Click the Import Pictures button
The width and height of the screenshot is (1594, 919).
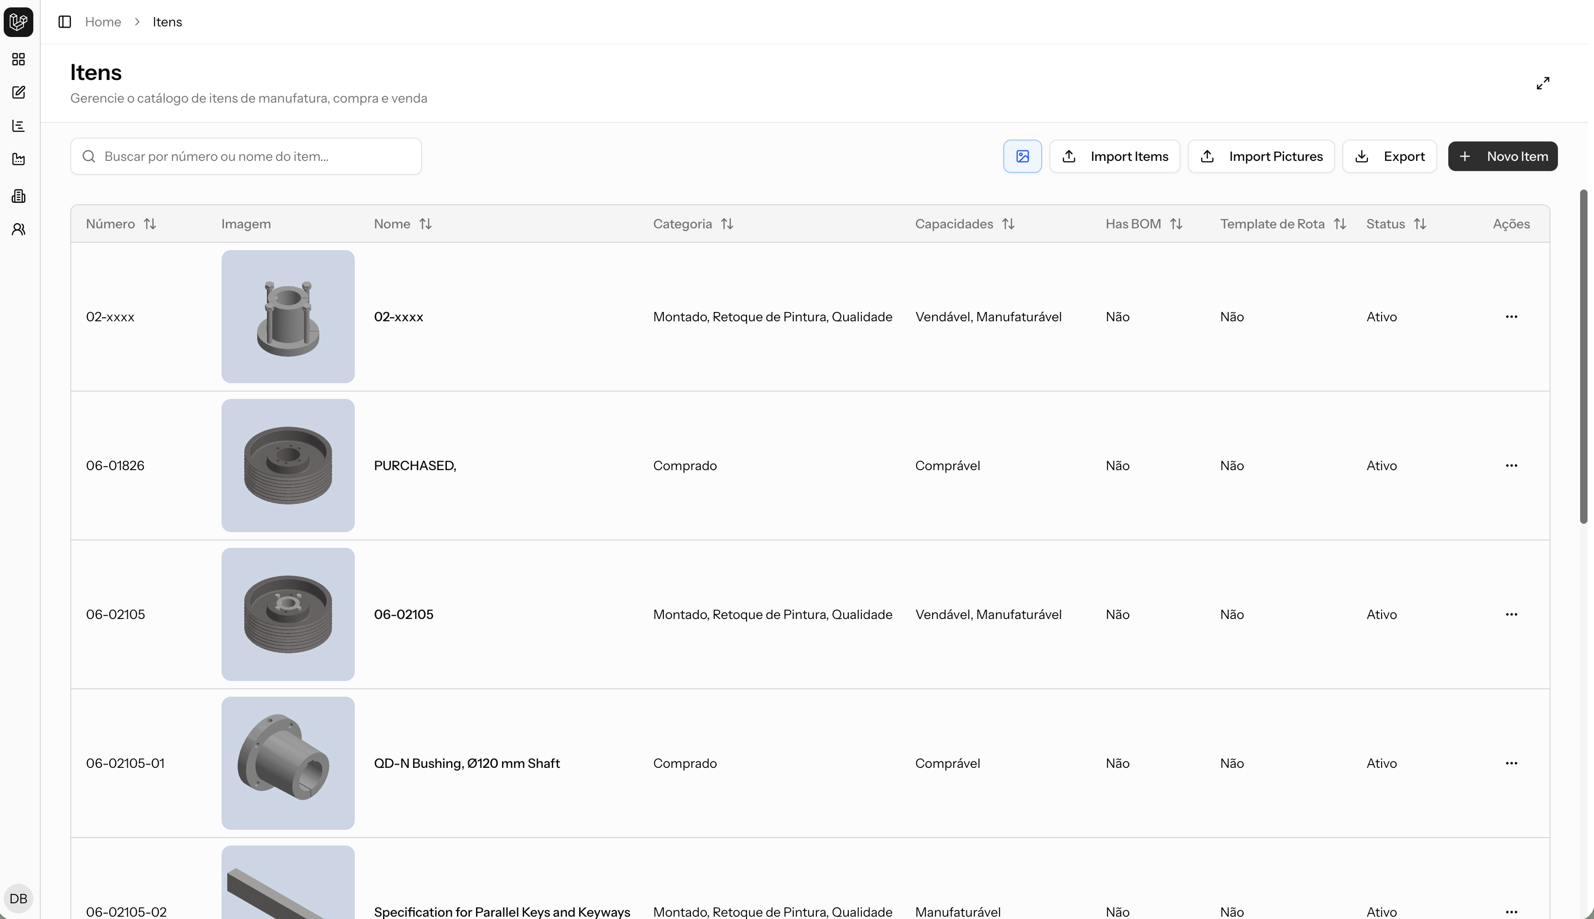(1260, 157)
